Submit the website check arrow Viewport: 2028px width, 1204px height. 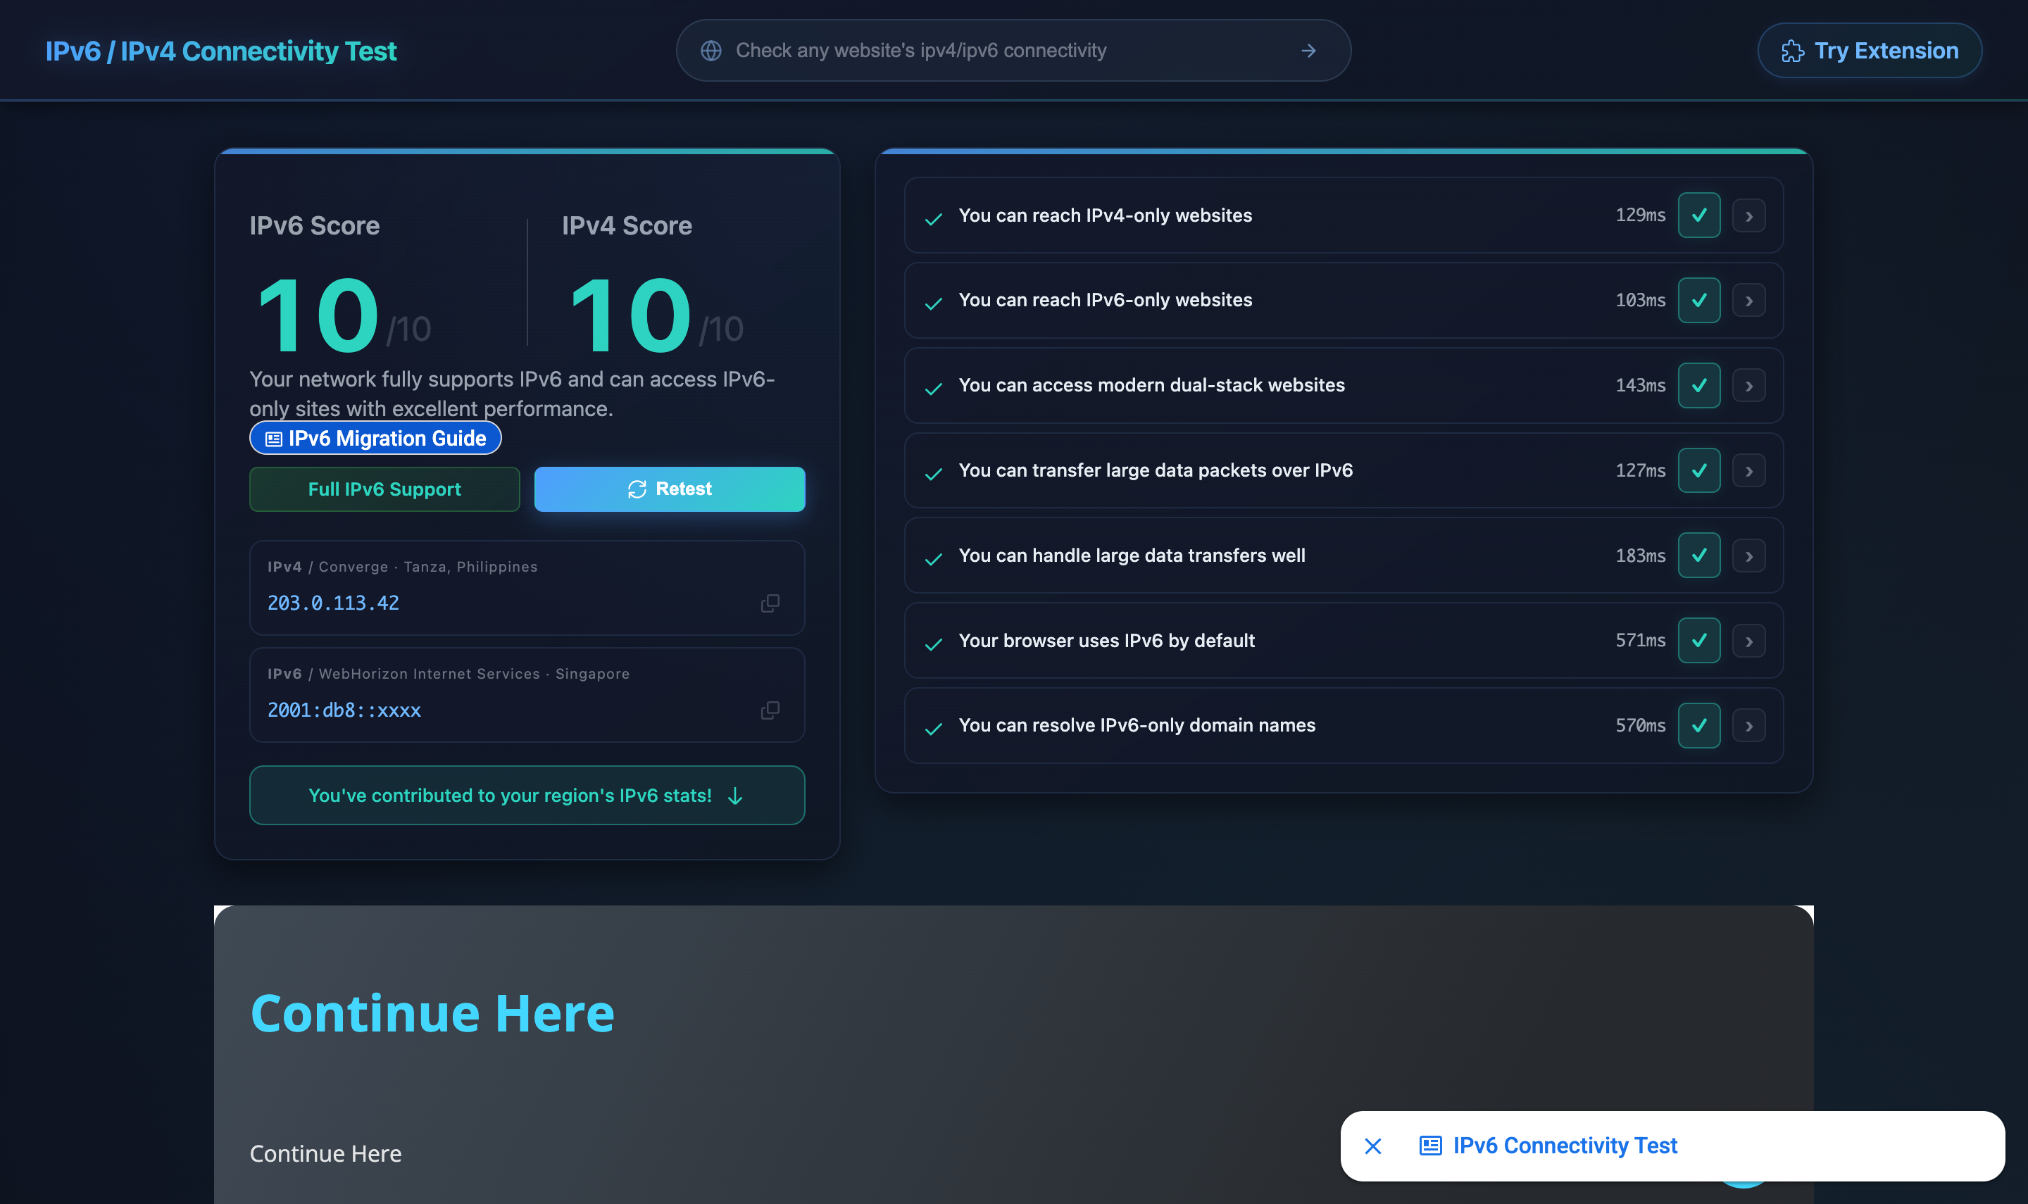point(1308,50)
